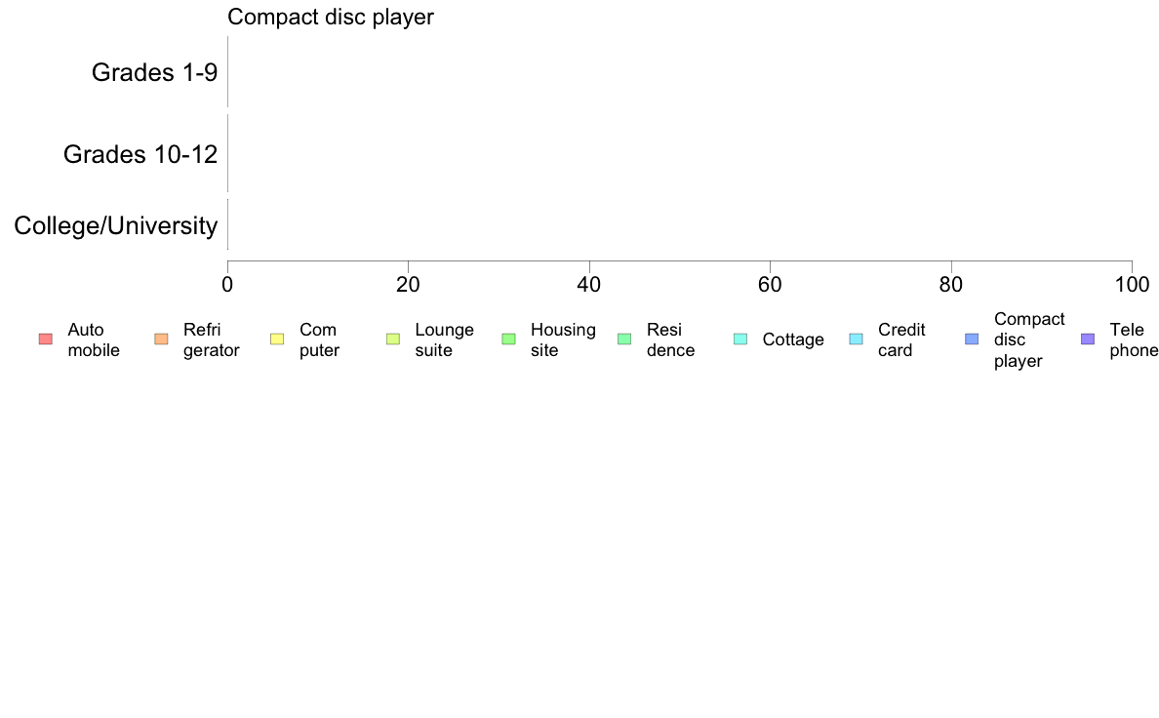1159x718 pixels.
Task: Click the 100 tick label on axis
Action: 1132,285
